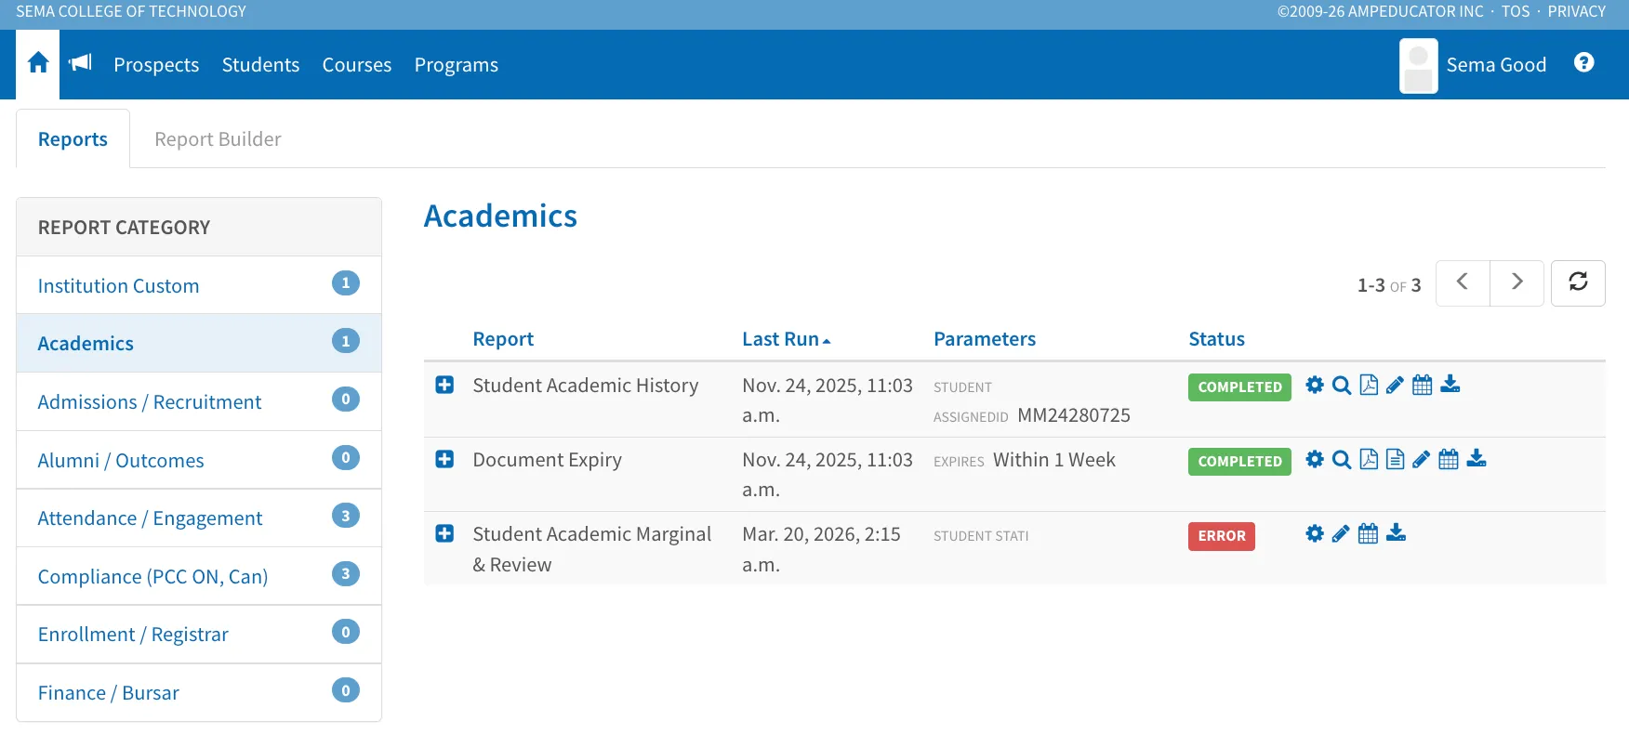Download Student Academic Marginal & Review report

(1396, 533)
